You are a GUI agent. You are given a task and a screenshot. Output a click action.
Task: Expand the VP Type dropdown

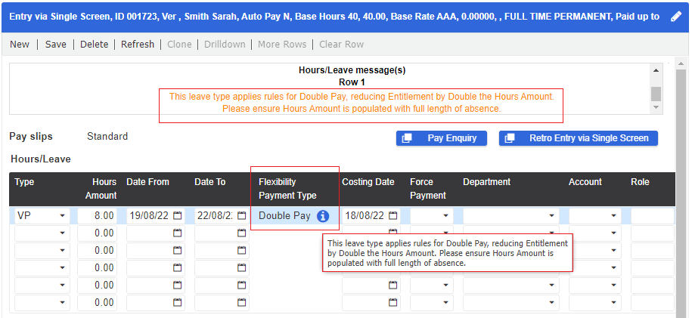click(62, 216)
